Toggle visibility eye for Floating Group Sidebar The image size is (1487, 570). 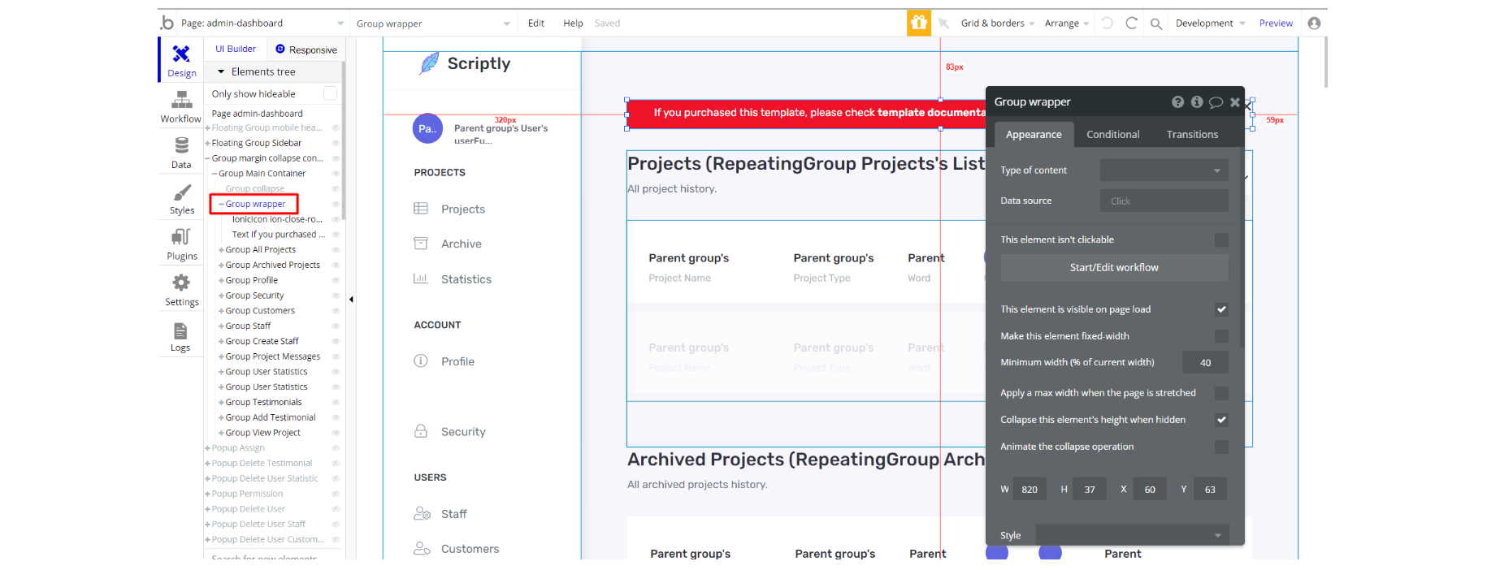click(336, 143)
